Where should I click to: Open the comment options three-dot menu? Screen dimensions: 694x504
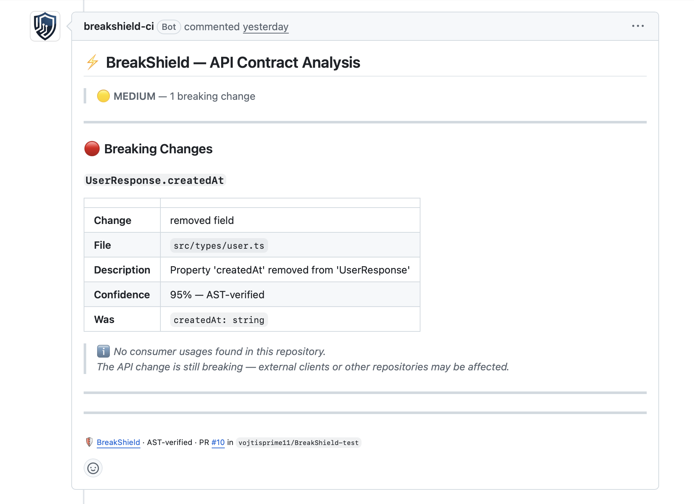pyautogui.click(x=638, y=26)
